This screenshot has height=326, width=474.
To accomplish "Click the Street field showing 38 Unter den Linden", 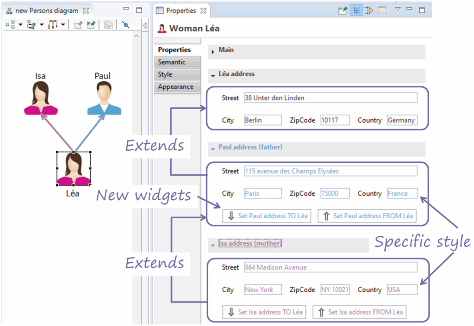I will tap(330, 98).
